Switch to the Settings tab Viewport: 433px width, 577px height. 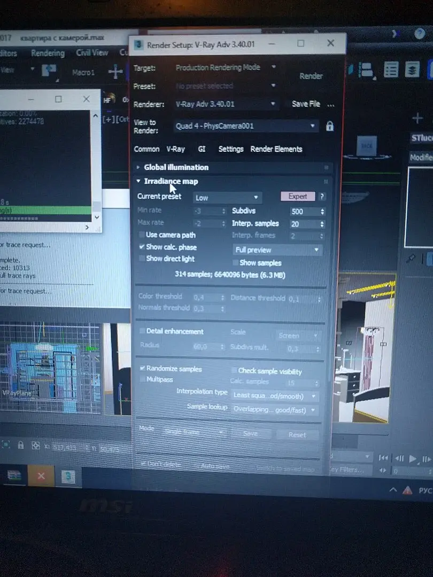[x=231, y=149]
